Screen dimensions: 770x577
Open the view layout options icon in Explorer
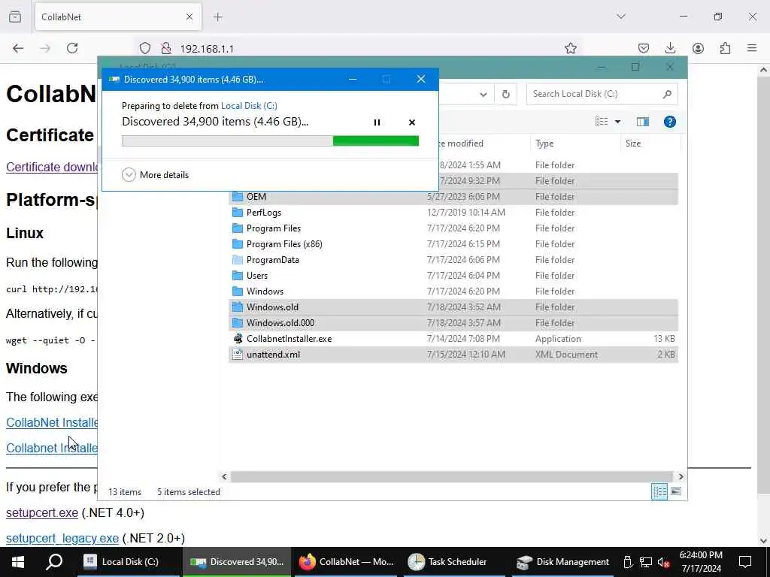(x=602, y=121)
